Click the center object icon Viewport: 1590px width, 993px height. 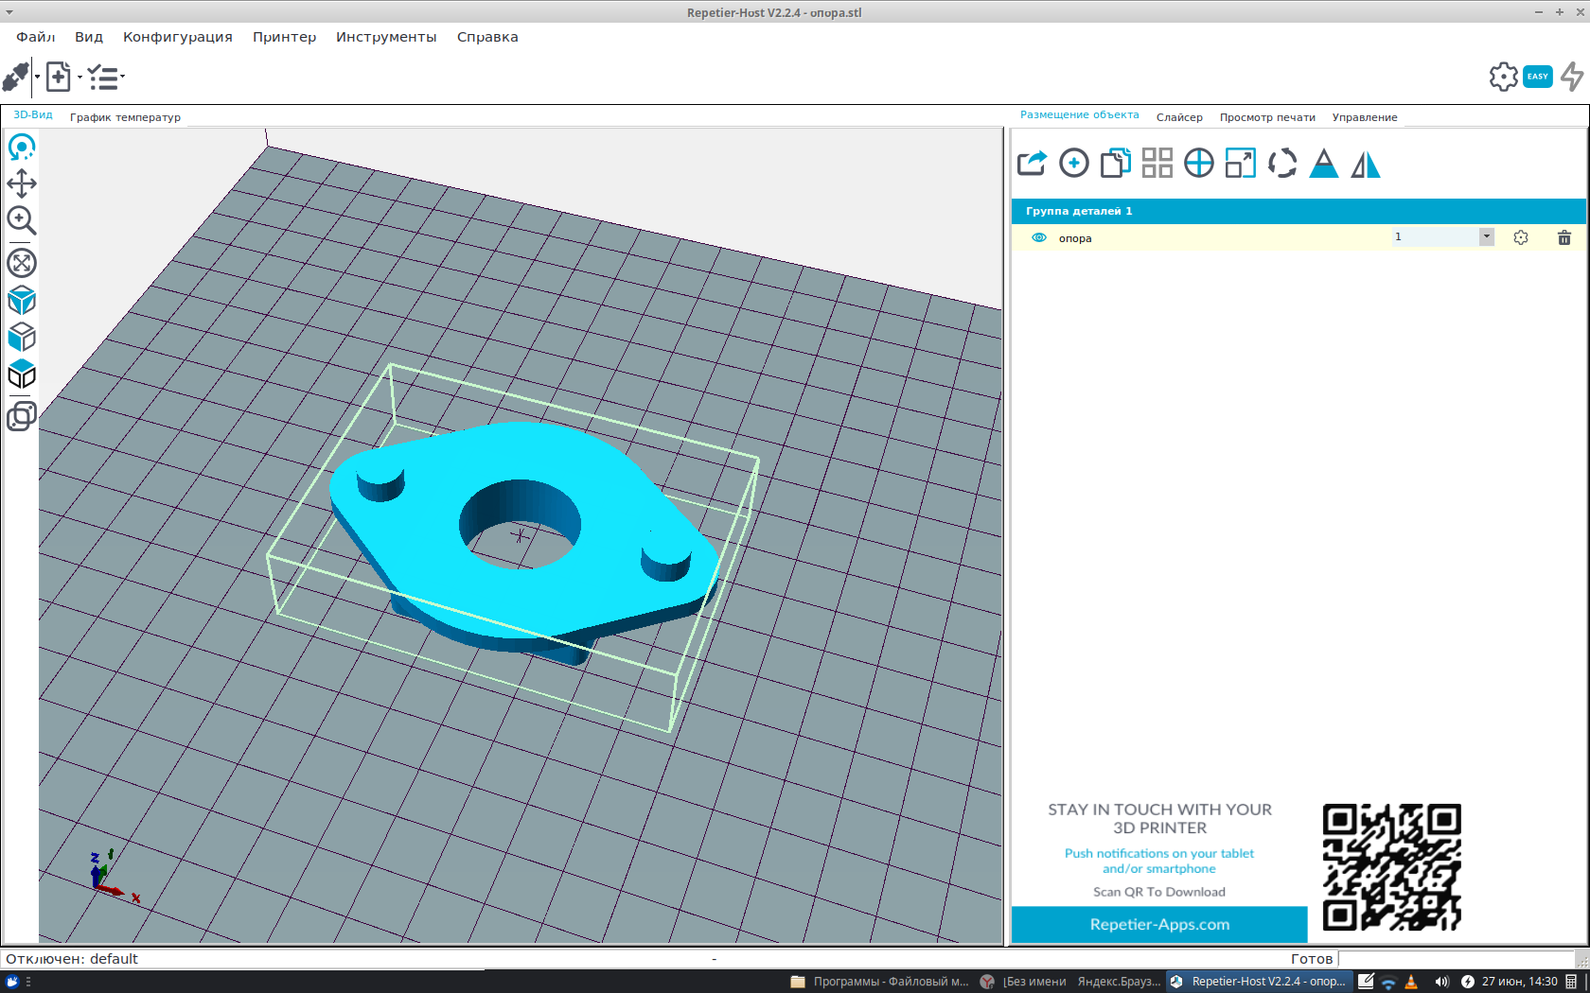[x=1198, y=164]
